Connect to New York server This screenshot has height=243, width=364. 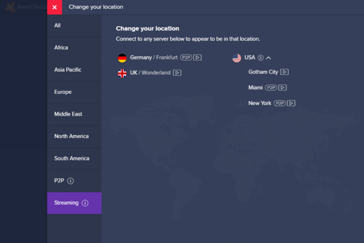click(x=260, y=103)
